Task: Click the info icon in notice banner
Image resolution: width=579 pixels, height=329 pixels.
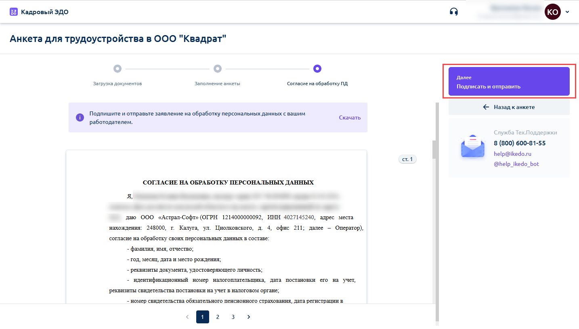Action: (x=80, y=117)
